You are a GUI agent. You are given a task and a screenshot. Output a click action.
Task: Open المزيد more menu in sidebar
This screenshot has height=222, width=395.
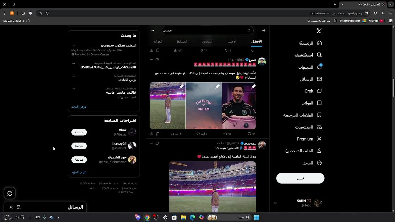click(x=313, y=163)
